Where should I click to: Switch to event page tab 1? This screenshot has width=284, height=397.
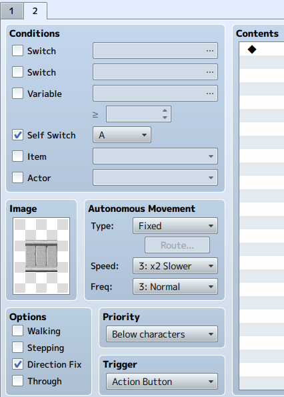click(11, 11)
